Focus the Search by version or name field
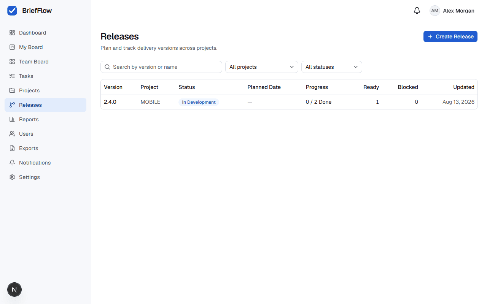The image size is (487, 304). [x=161, y=67]
